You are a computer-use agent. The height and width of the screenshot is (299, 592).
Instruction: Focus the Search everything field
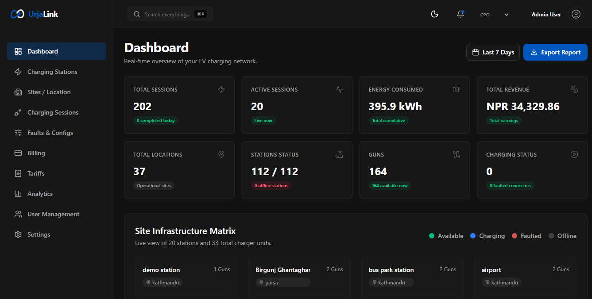pos(170,14)
